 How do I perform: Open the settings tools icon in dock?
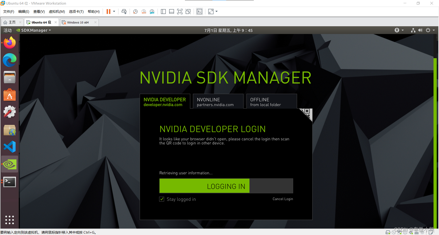(x=10, y=112)
